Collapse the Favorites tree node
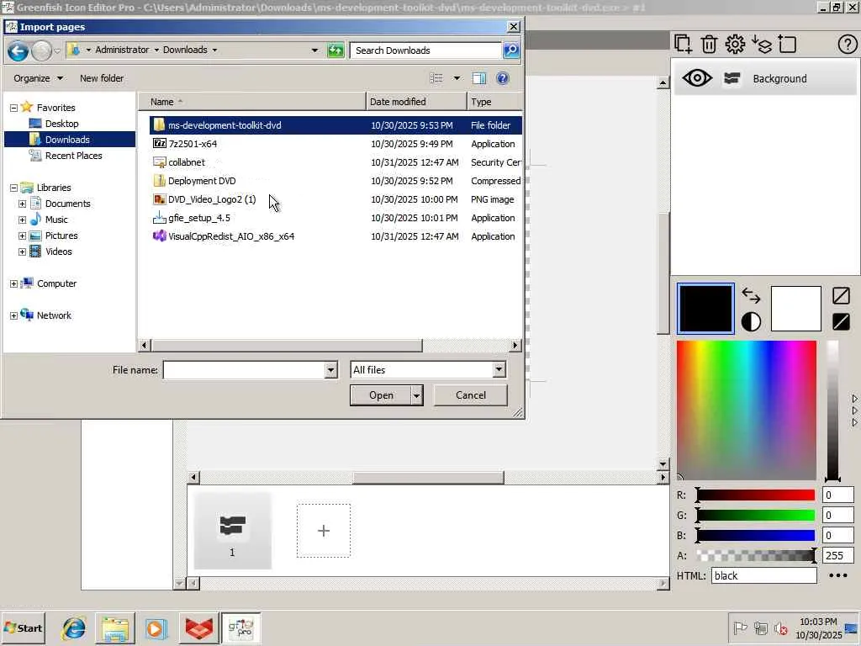The image size is (861, 646). click(13, 108)
